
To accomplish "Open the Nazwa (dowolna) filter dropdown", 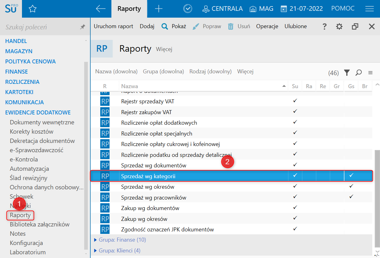I will point(116,71).
